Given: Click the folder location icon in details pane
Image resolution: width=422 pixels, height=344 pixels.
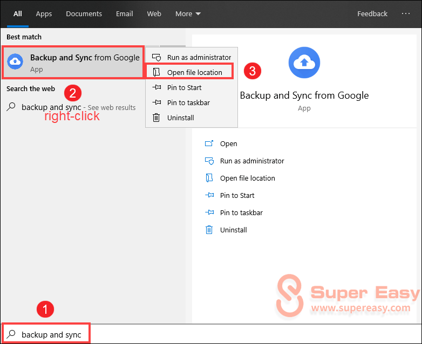Looking at the screenshot, I should 209,178.
